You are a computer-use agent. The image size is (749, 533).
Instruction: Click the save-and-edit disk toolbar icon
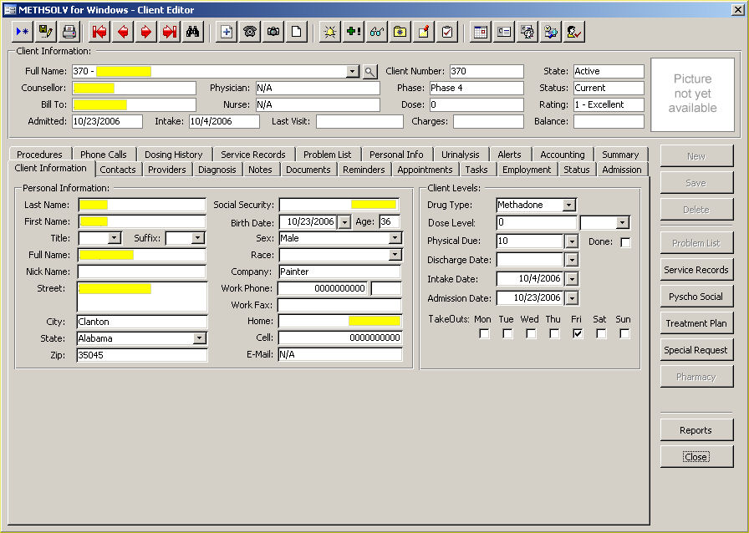pyautogui.click(x=46, y=32)
